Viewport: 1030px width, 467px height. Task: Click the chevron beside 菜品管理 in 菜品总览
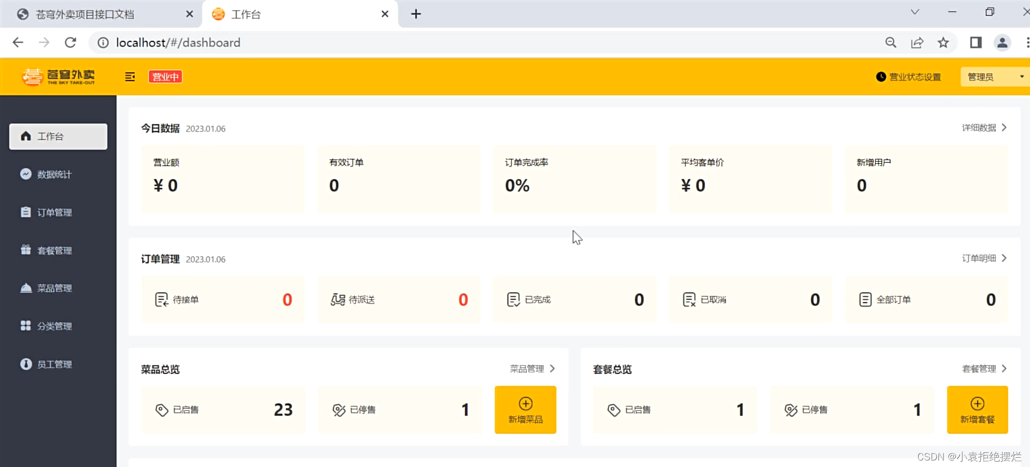(x=552, y=368)
